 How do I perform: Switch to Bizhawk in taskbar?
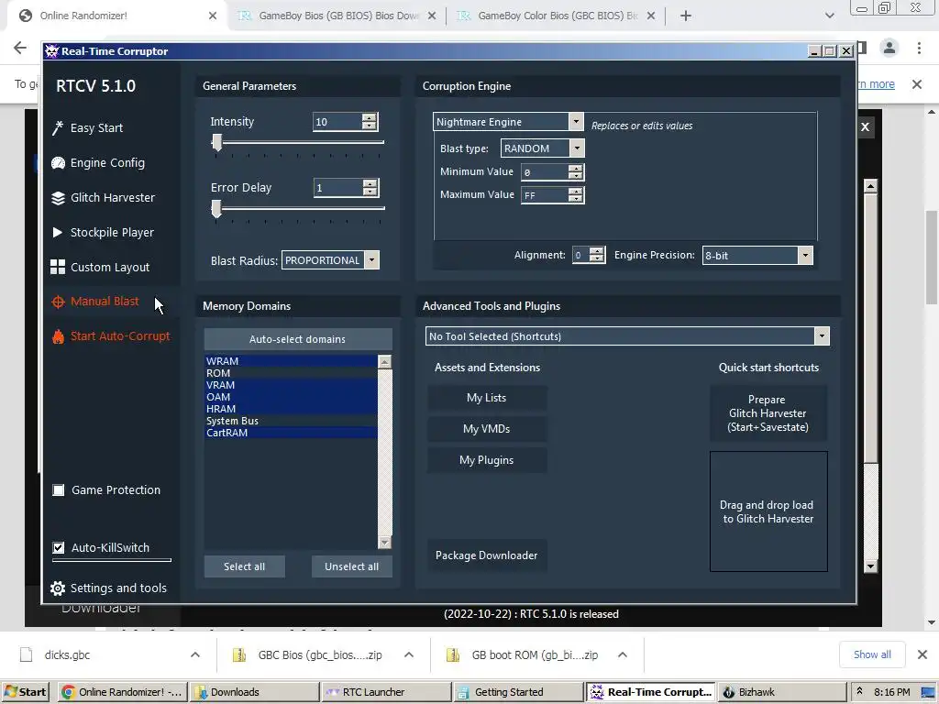click(781, 692)
